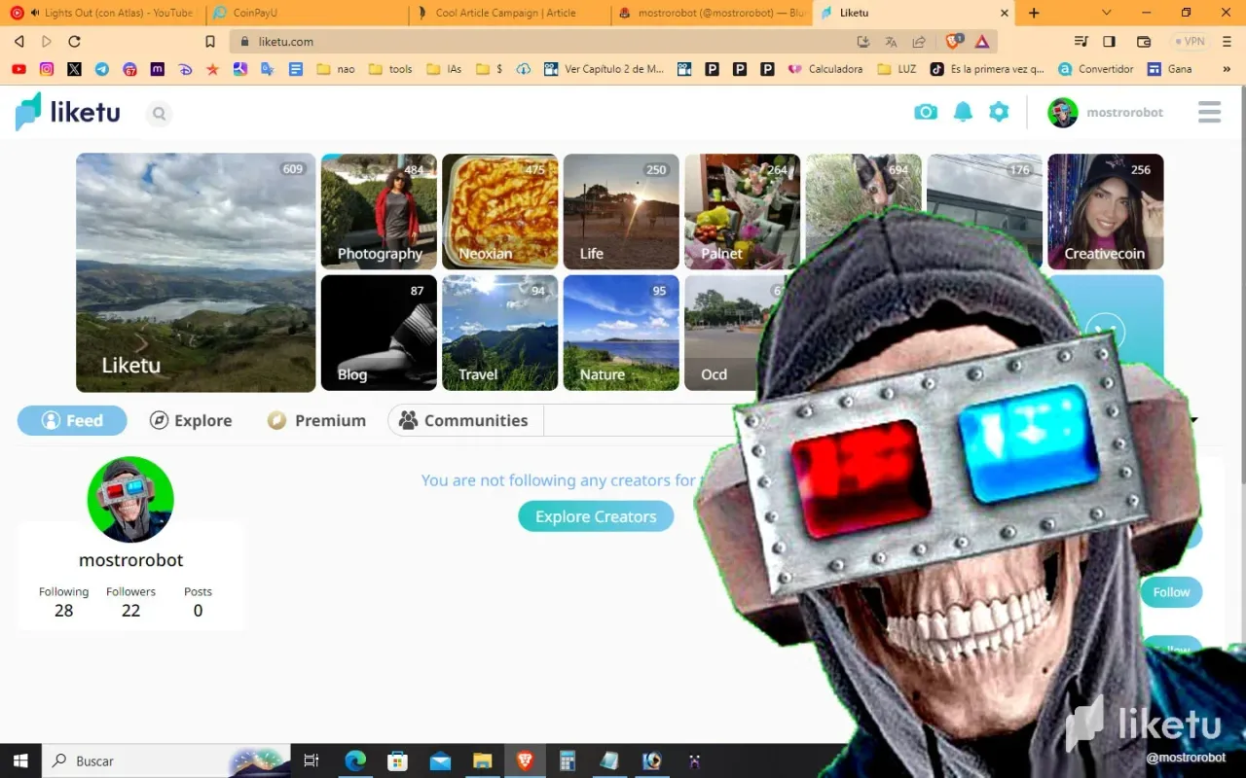Bookmark this page with bookmark icon
Image resolution: width=1246 pixels, height=778 pixels.
click(x=210, y=42)
